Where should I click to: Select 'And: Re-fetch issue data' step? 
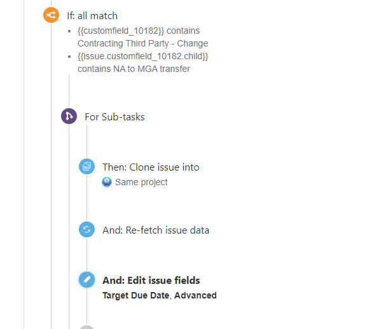[x=156, y=230]
